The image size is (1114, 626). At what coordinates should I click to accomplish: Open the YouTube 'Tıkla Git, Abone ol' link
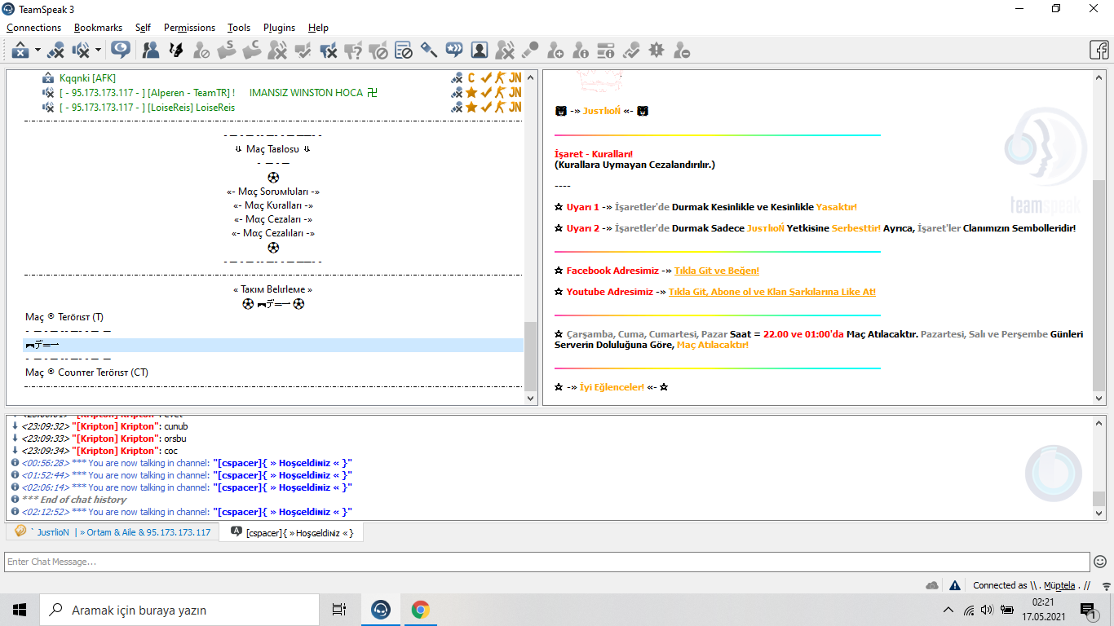click(x=772, y=292)
